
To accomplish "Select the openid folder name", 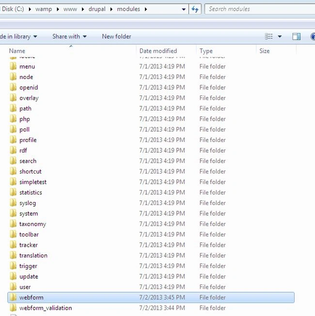I will pyautogui.click(x=29, y=87).
